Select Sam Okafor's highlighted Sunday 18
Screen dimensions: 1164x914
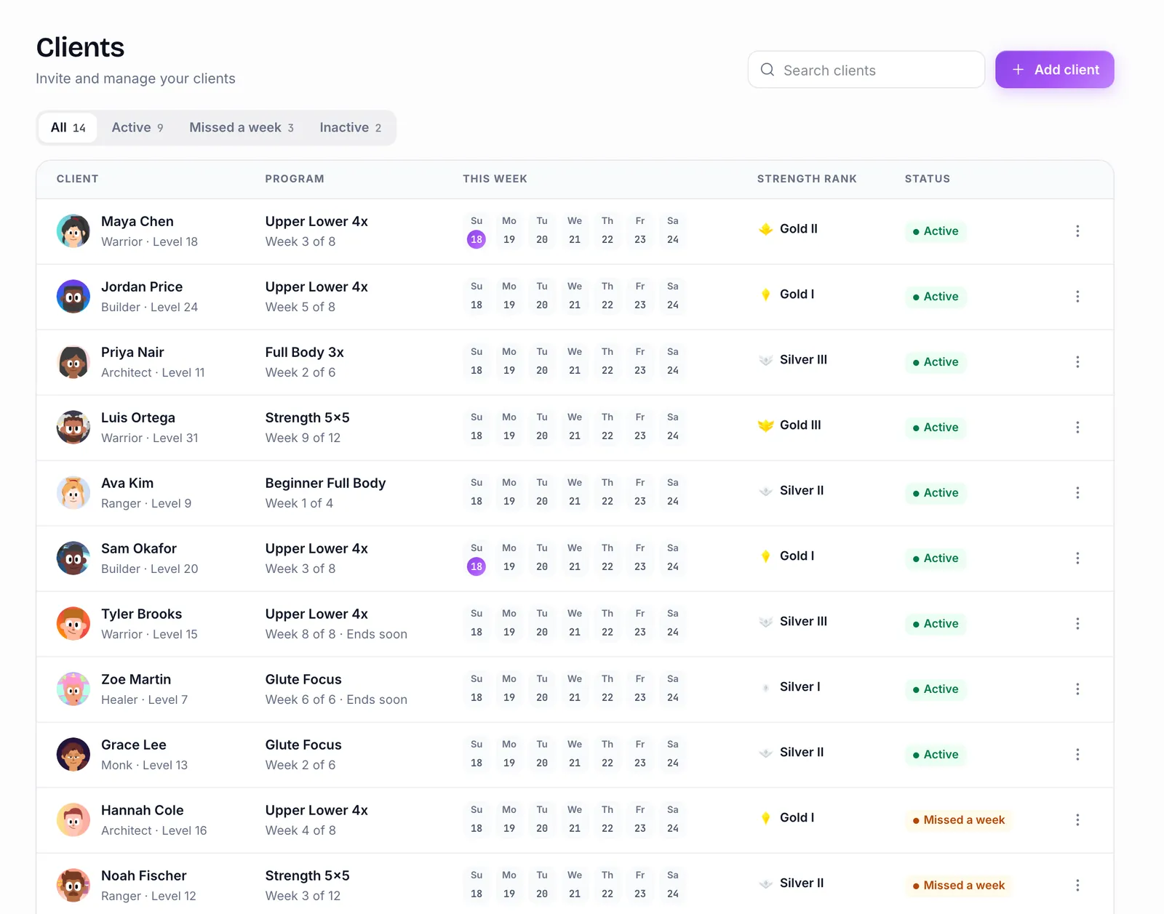[x=477, y=566]
